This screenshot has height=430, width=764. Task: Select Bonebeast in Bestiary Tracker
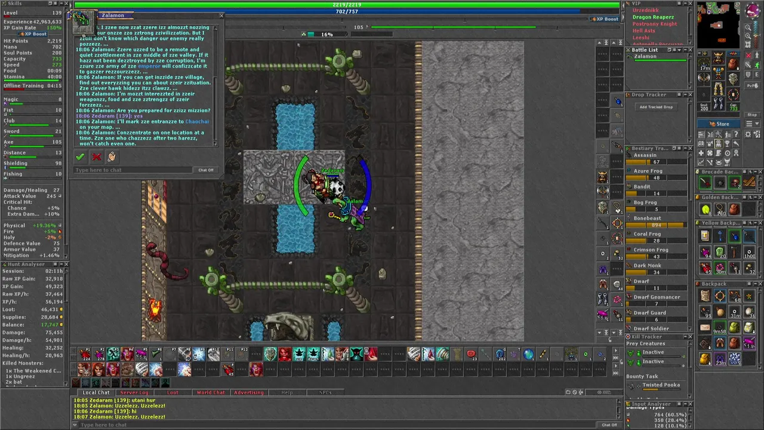tap(655, 222)
